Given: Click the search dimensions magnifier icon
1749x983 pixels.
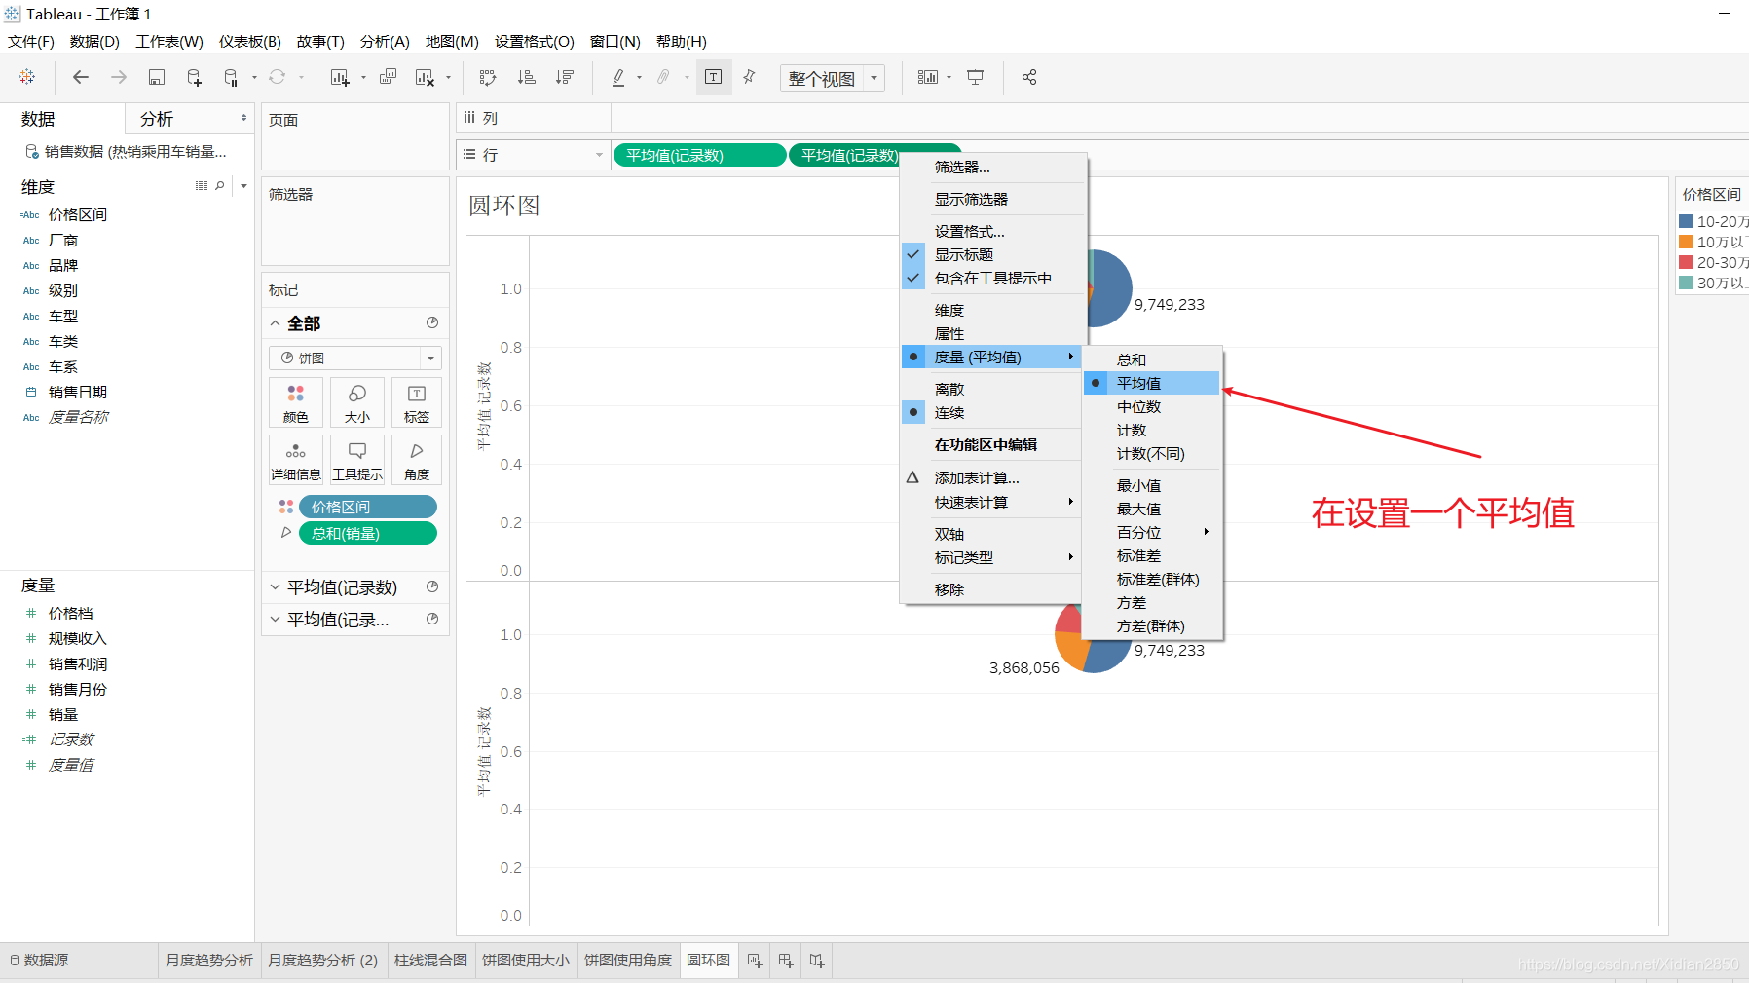Looking at the screenshot, I should pos(220,185).
